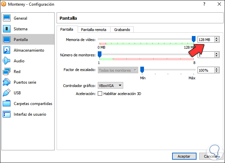Select the Pantalla monitor icon in sidebar
The image size is (225, 163).
pos(7,40)
